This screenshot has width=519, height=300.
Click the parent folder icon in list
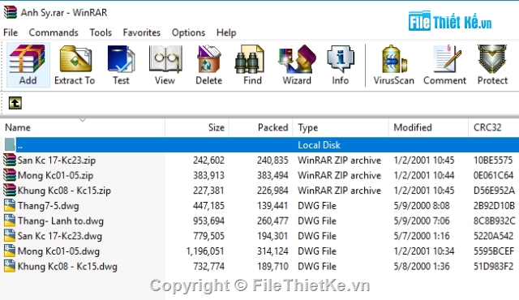tap(10, 145)
